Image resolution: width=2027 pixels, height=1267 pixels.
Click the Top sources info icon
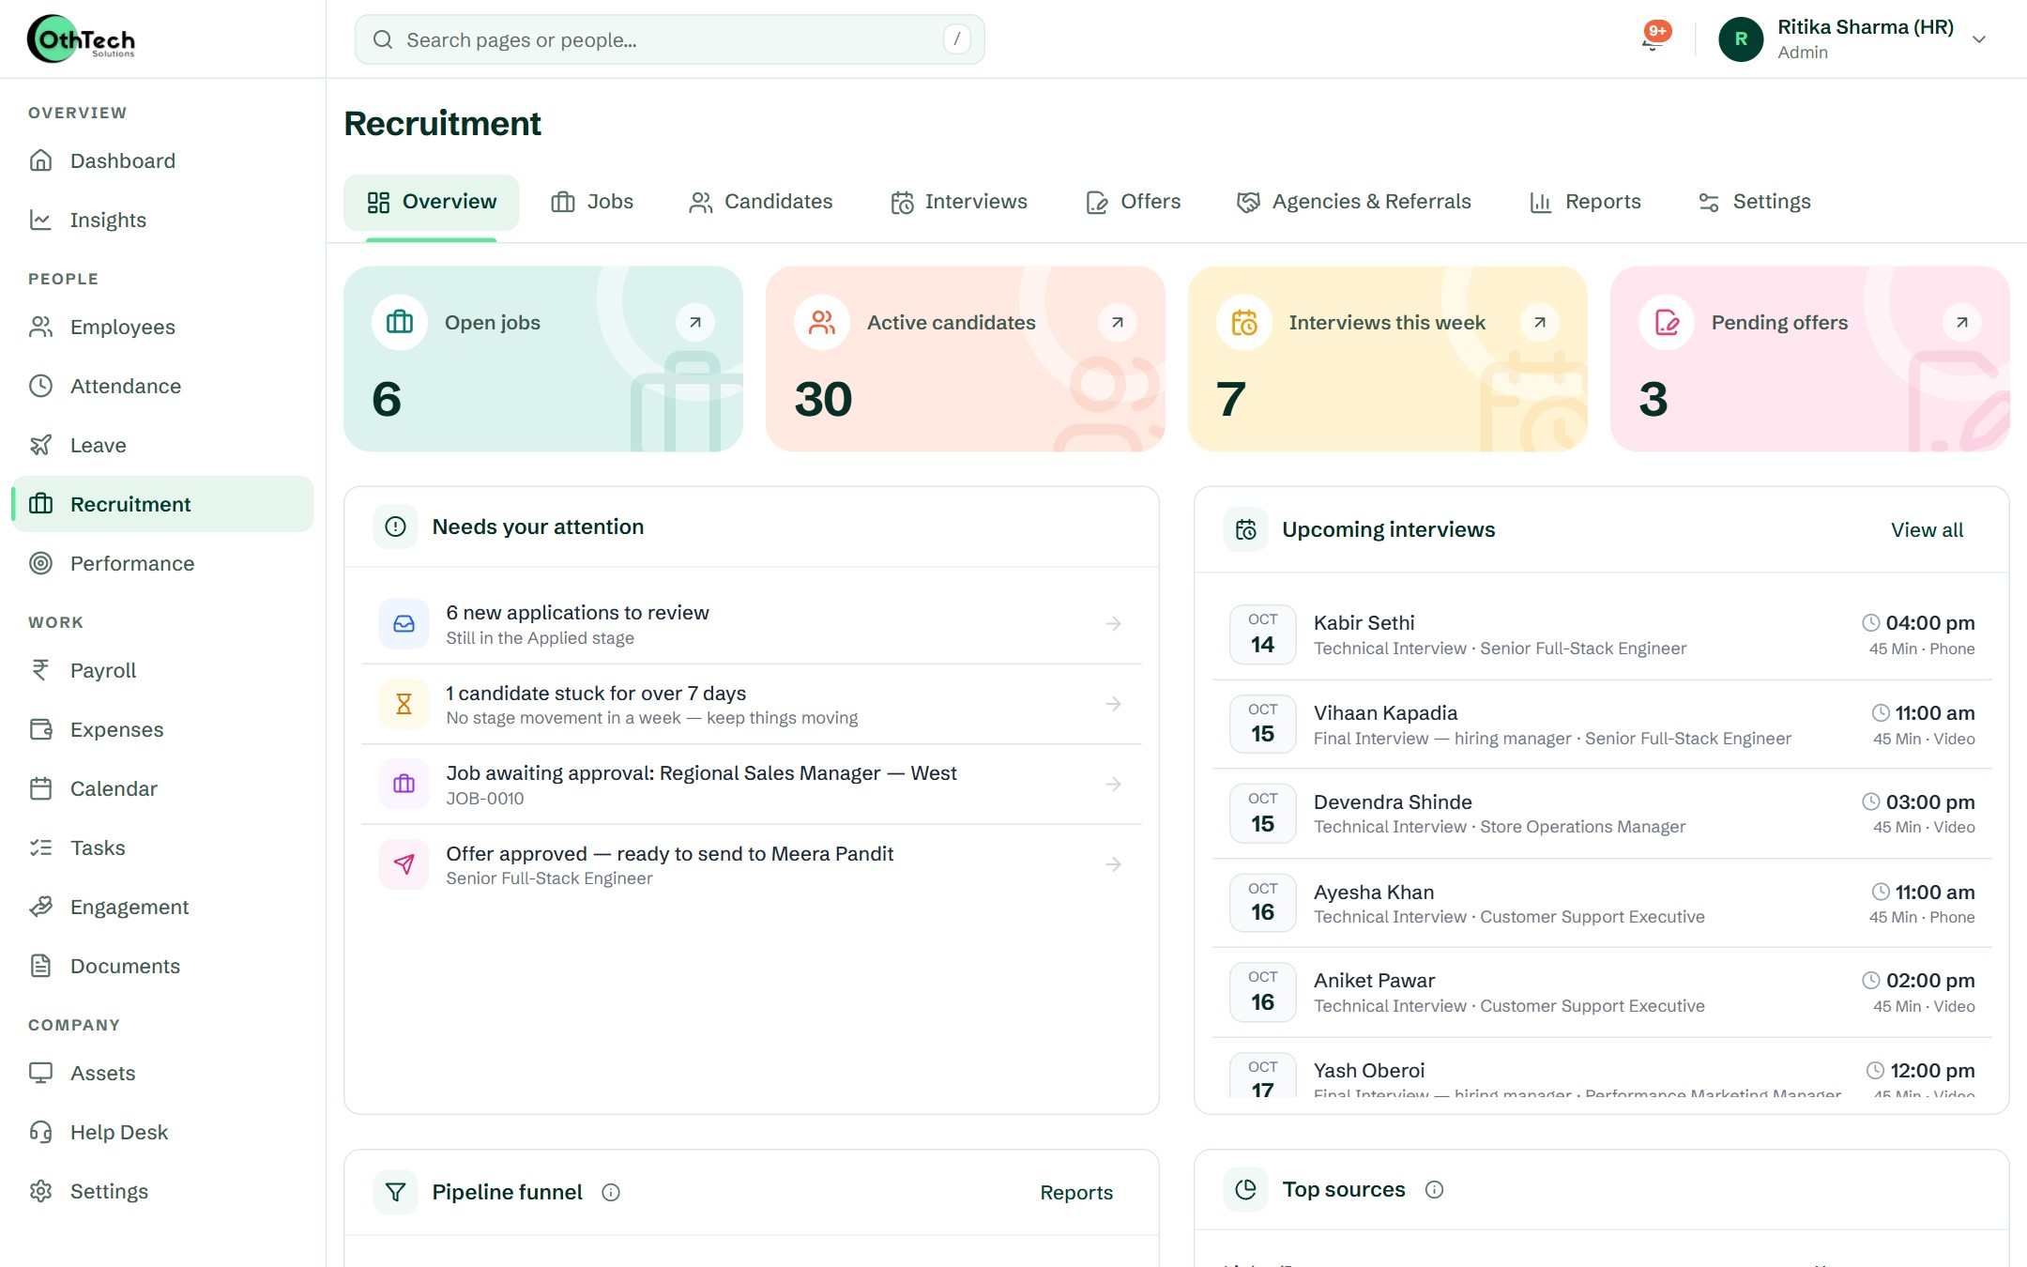click(x=1434, y=1189)
